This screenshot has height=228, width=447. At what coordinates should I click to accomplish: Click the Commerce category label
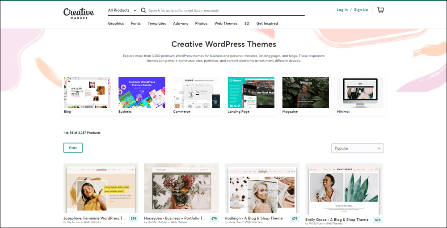point(181,112)
